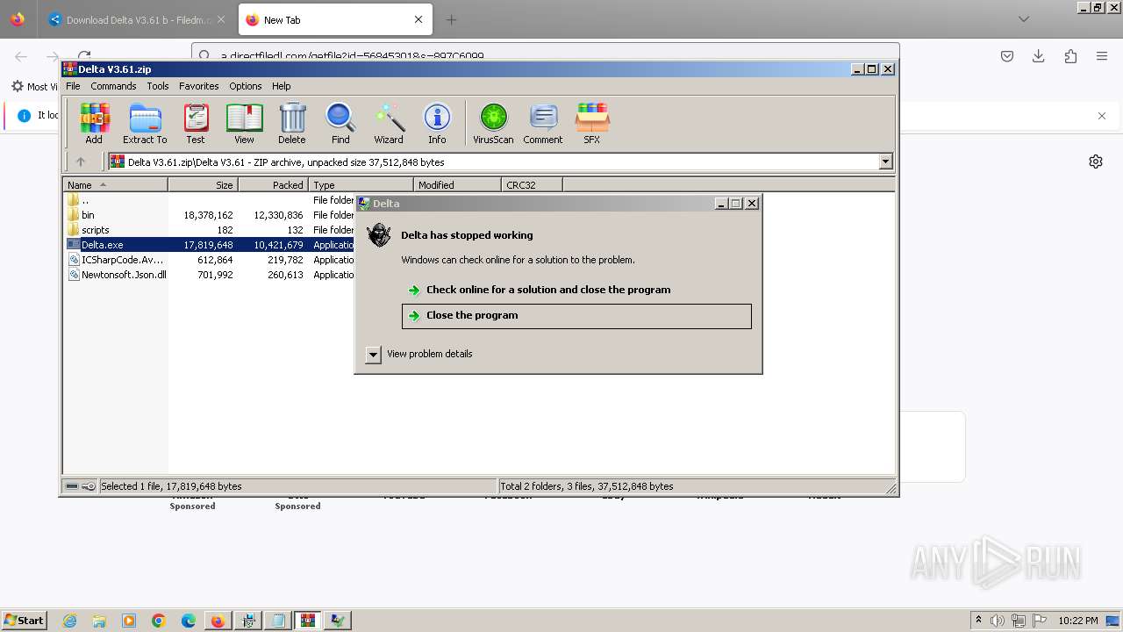Screen dimensions: 1123x632
Task: Run VirusScan on the archive
Action: click(493, 123)
